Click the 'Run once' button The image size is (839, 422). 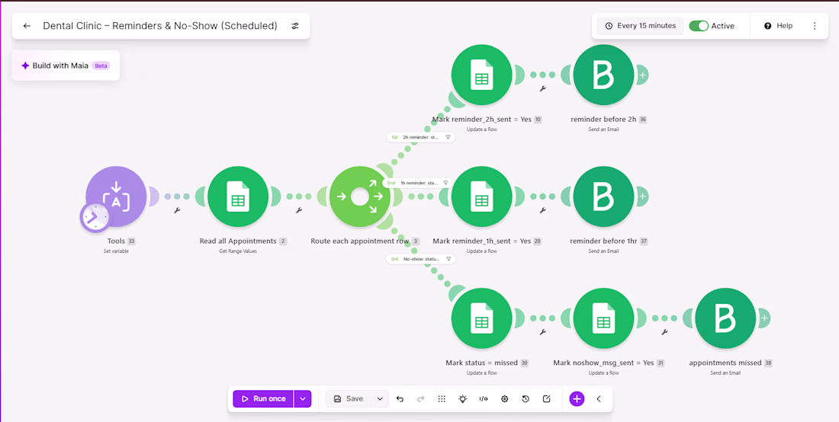click(x=263, y=398)
